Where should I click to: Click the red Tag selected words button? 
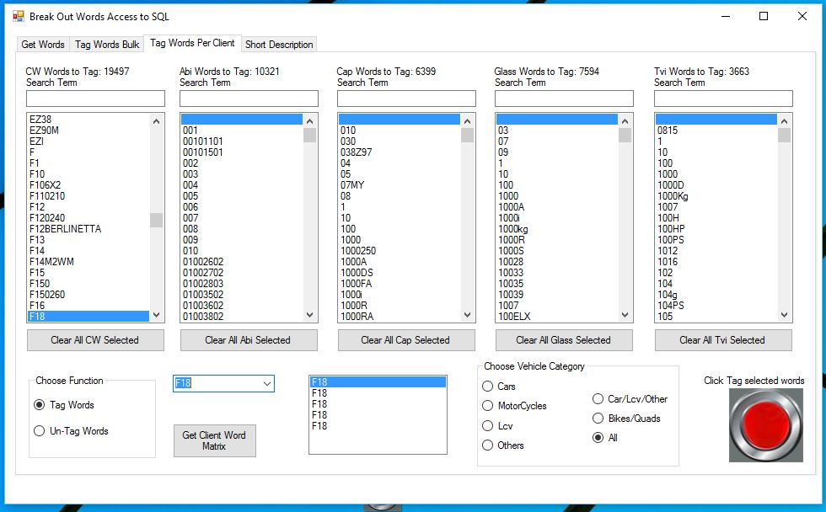point(766,425)
